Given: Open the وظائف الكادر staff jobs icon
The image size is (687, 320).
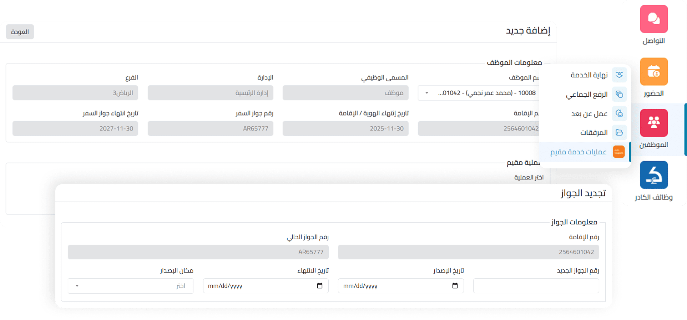Looking at the screenshot, I should (653, 175).
